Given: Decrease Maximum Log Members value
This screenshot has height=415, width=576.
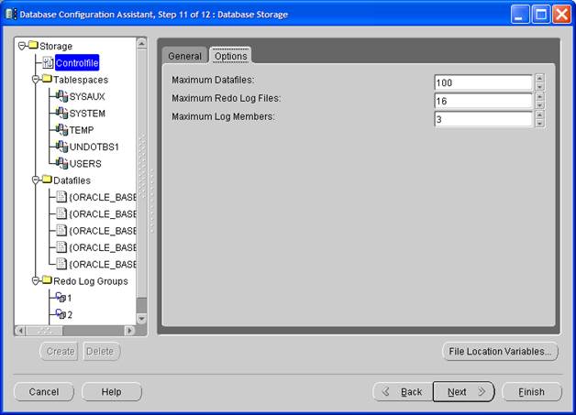Looking at the screenshot, I should point(539,124).
